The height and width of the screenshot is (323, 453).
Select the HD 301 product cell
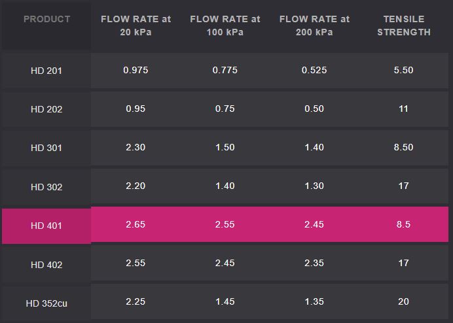point(46,148)
